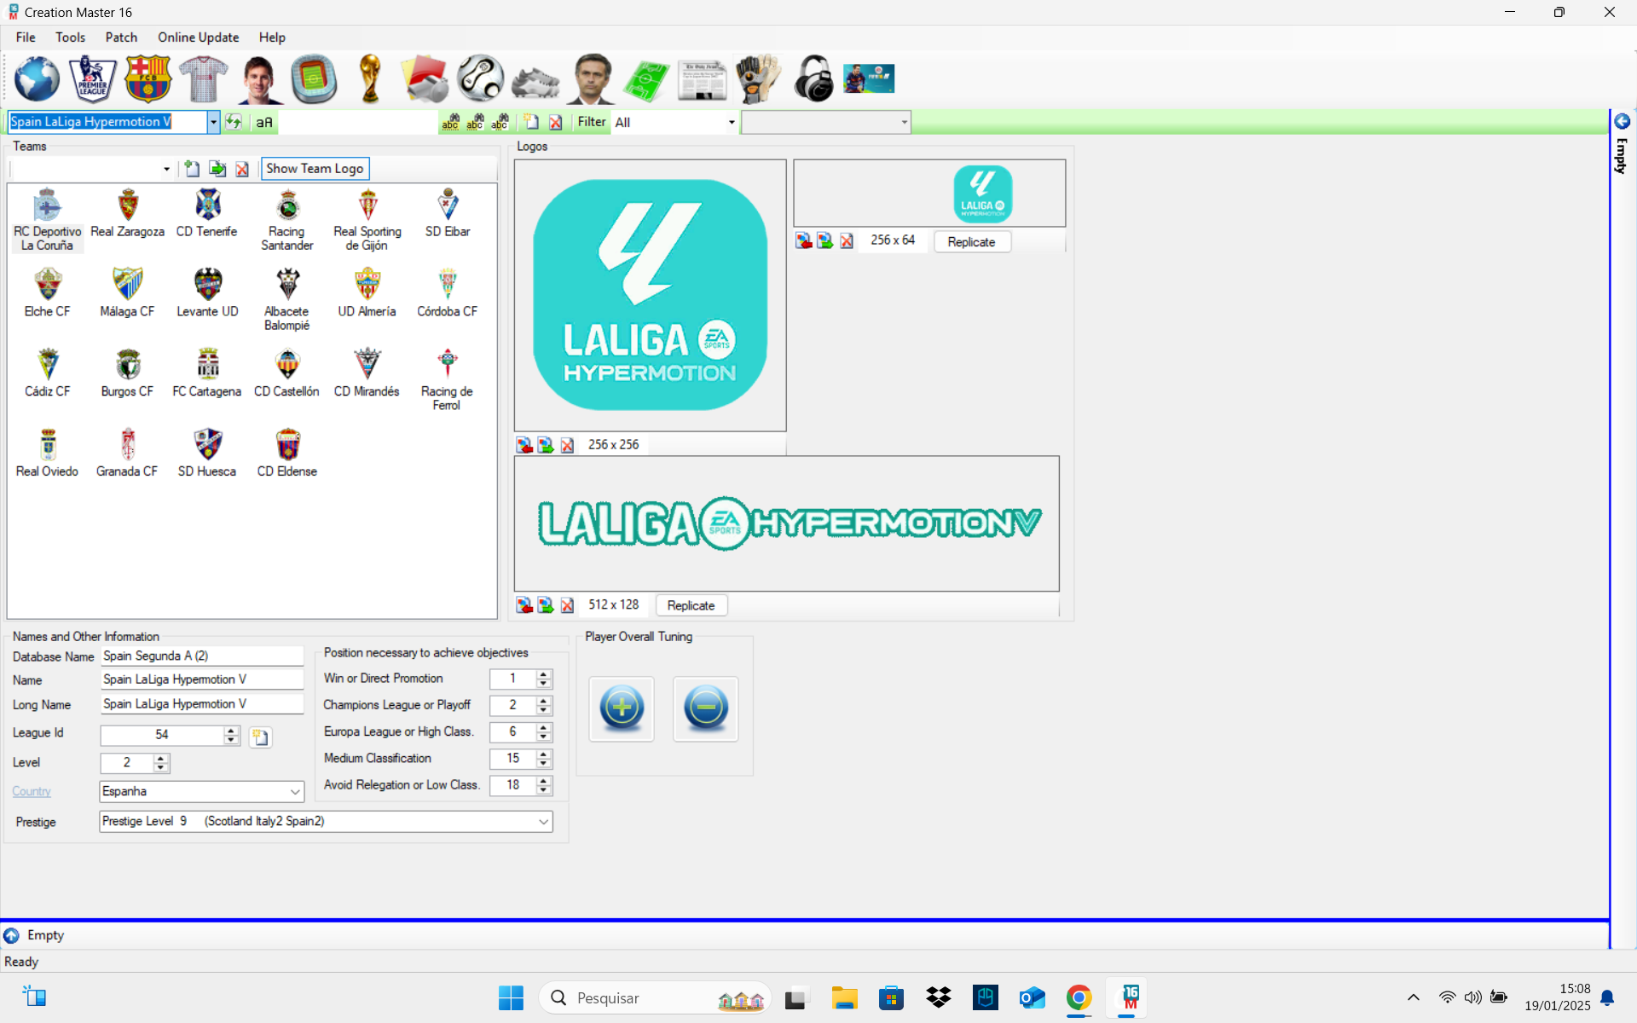Delete the 256 x 256 logo image
The width and height of the screenshot is (1637, 1023).
pos(567,445)
